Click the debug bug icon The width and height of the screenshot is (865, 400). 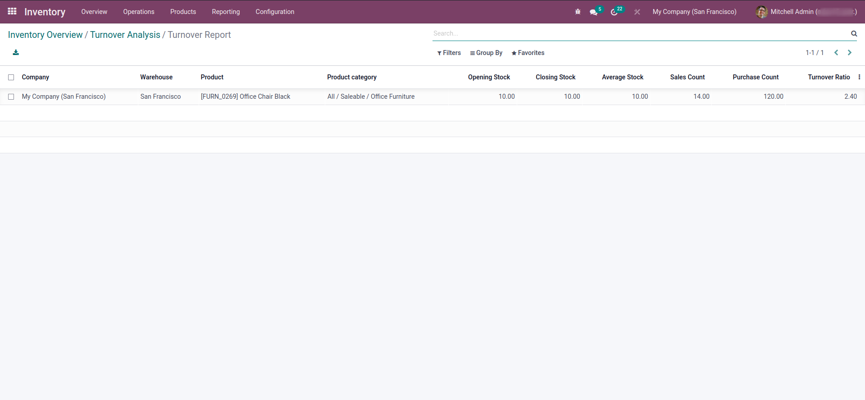[x=578, y=12]
